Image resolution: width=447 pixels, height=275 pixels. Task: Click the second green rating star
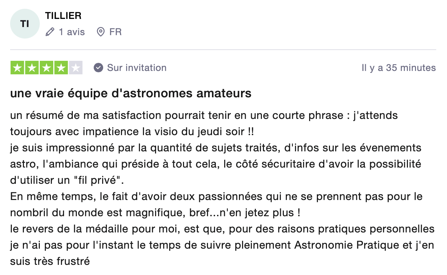pos(32,68)
